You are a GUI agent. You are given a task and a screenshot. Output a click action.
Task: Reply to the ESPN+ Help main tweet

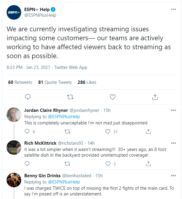click(28, 97)
